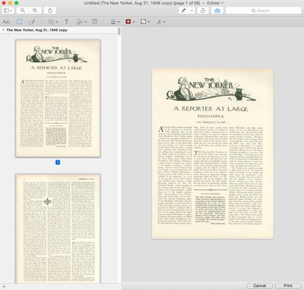The width and height of the screenshot is (304, 290).
Task: Open the sidebar view menu button
Action: 8,10
